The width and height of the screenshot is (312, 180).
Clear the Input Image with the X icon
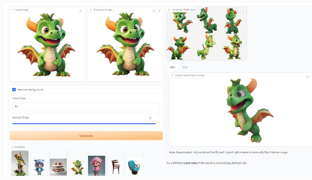[x=81, y=11]
